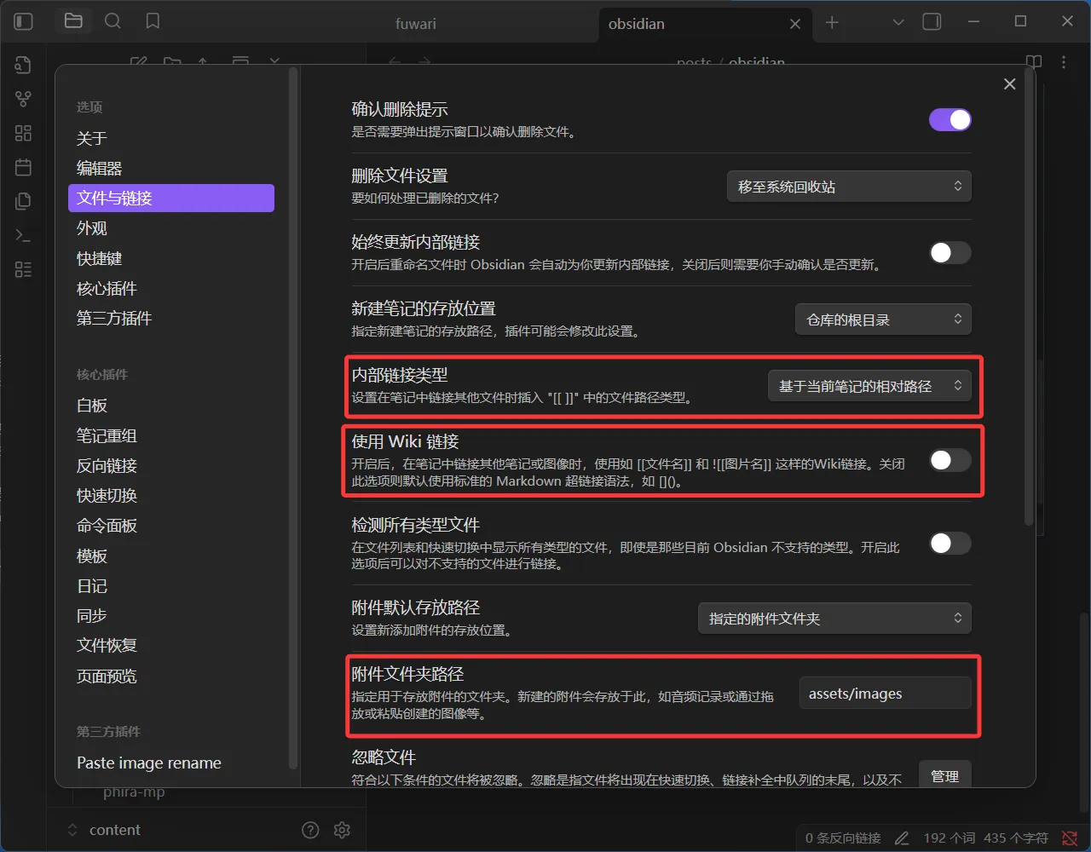Screen dimensions: 1091x852
Task: Turn off the 确认删除提示 toggle
Action: 950,120
